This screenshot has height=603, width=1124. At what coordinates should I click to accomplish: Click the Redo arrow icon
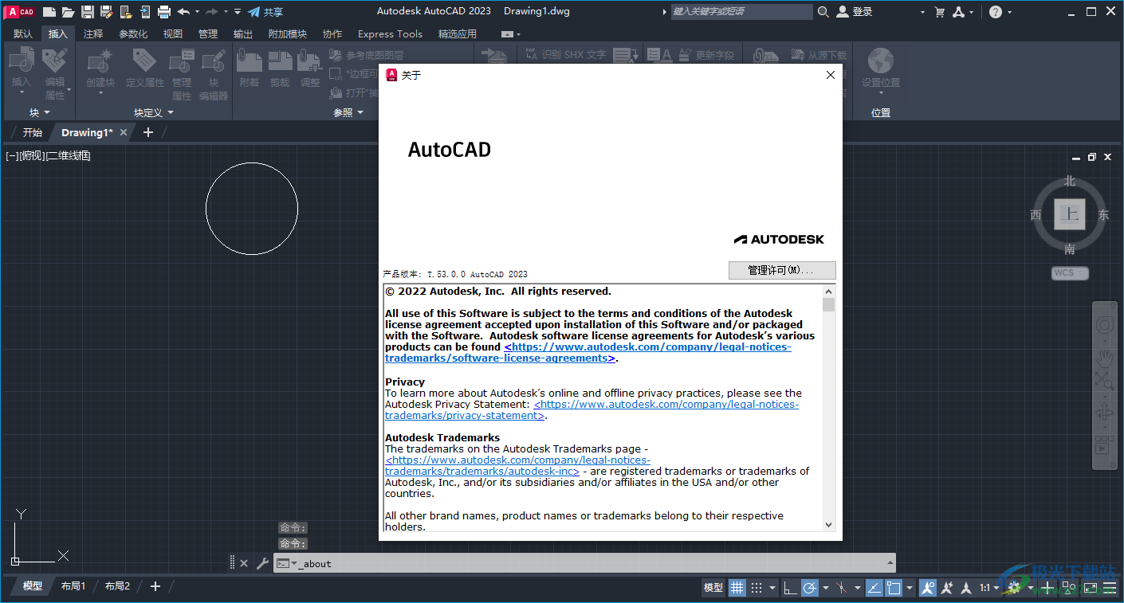click(x=212, y=12)
